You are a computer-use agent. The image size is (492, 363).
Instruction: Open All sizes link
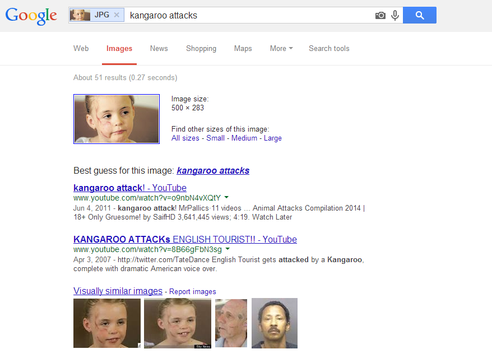tap(185, 138)
